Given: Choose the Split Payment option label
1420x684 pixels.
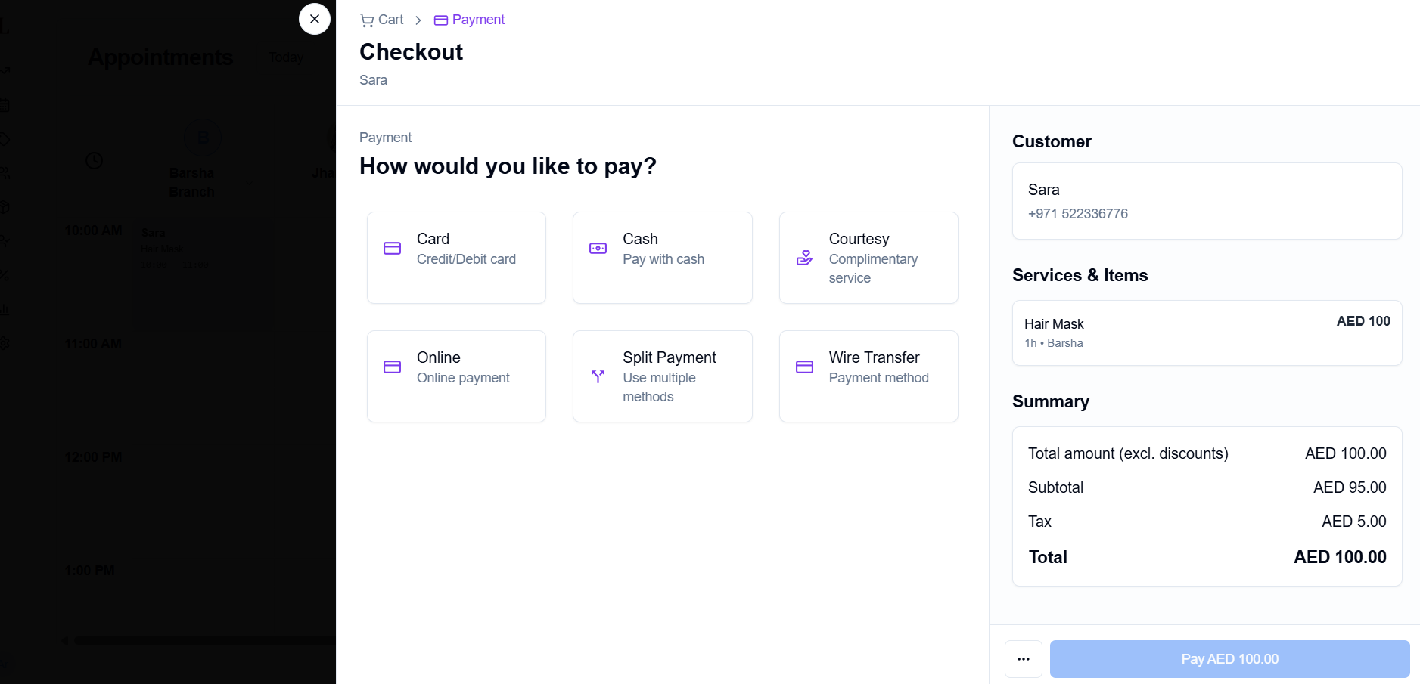Looking at the screenshot, I should point(669,357).
